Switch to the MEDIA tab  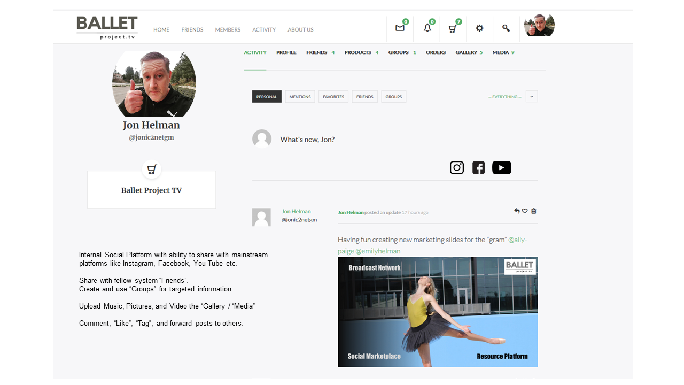(x=503, y=52)
